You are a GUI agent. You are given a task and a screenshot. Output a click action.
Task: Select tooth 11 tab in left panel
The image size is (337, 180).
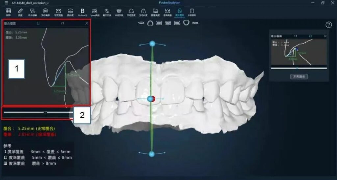pyautogui.click(x=38, y=23)
